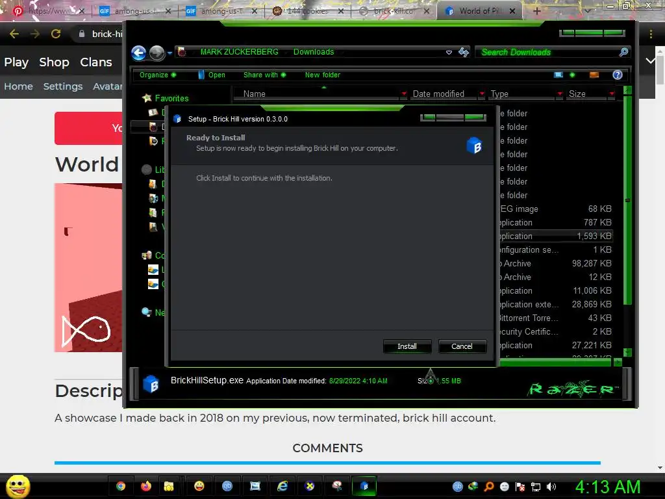This screenshot has width=665, height=499.
Task: Click the MARK ZUCKERBERG breadcrumb
Action: click(x=239, y=52)
